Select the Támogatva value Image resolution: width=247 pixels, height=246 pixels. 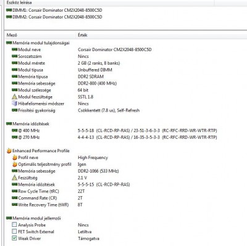(88, 239)
